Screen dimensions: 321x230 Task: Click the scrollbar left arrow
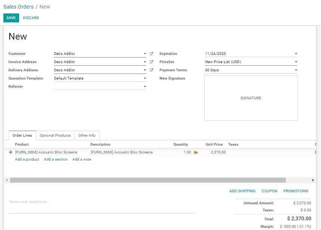pos(7,180)
